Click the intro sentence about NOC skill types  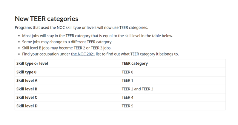(81, 28)
